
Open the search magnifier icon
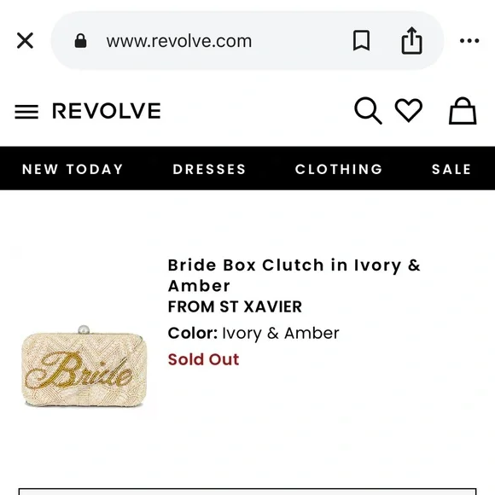368,110
